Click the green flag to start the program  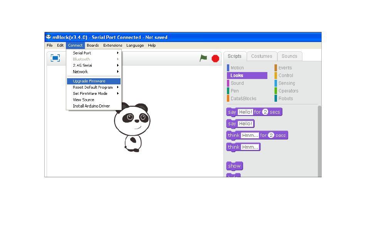point(203,58)
